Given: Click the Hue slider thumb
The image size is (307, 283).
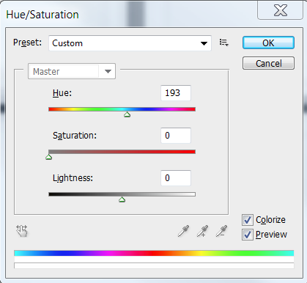Looking at the screenshot, I should coord(127,114).
